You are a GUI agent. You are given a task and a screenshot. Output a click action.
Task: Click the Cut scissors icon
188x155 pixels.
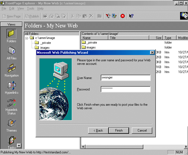pyautogui.click(x=72, y=16)
